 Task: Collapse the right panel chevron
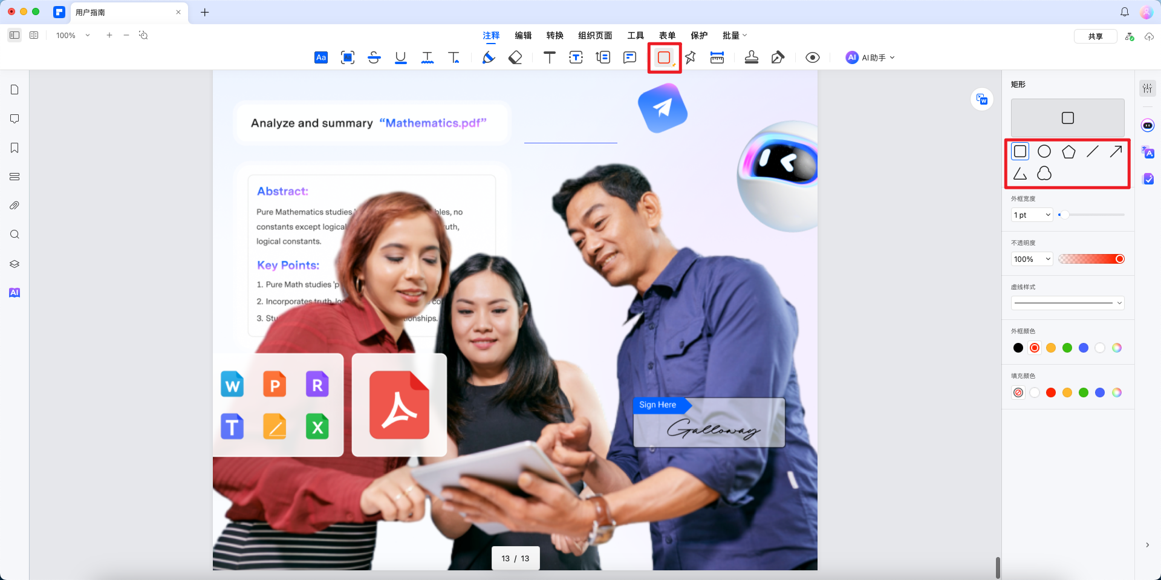[x=1147, y=545]
